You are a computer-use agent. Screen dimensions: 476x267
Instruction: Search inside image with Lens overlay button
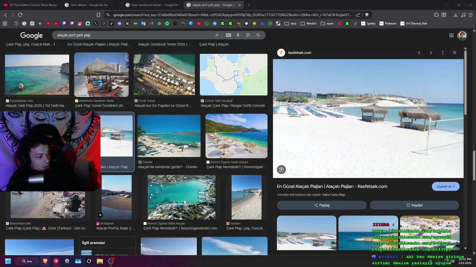281,170
